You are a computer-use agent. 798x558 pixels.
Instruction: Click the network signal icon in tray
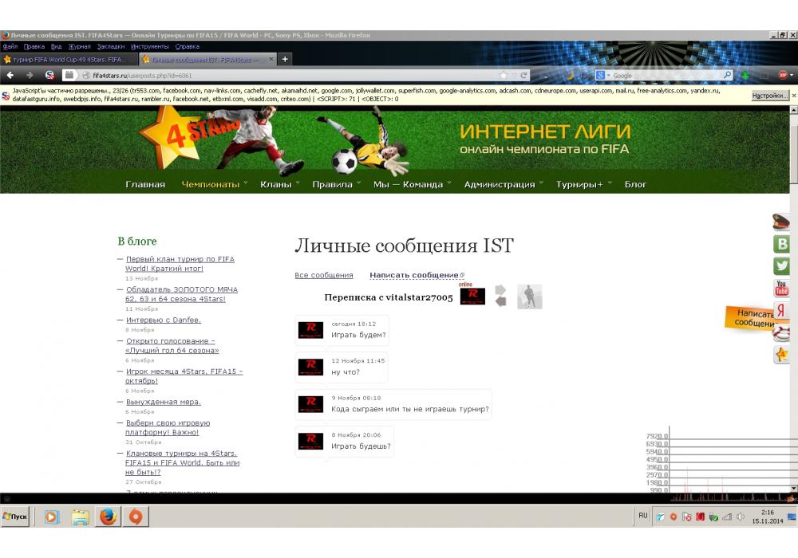click(727, 517)
